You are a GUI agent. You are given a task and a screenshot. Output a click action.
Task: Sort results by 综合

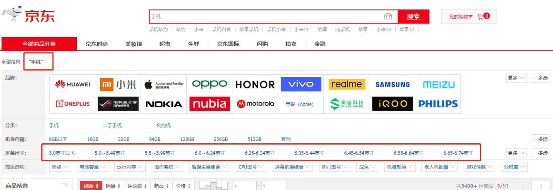[x=91, y=186]
